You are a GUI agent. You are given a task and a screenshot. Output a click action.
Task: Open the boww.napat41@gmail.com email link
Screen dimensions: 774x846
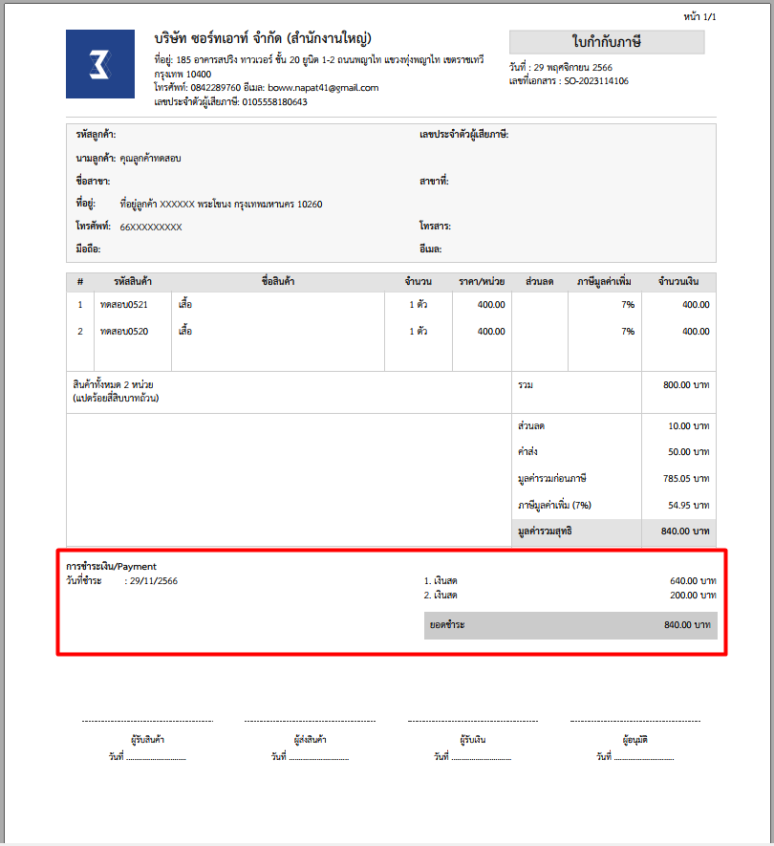point(323,88)
